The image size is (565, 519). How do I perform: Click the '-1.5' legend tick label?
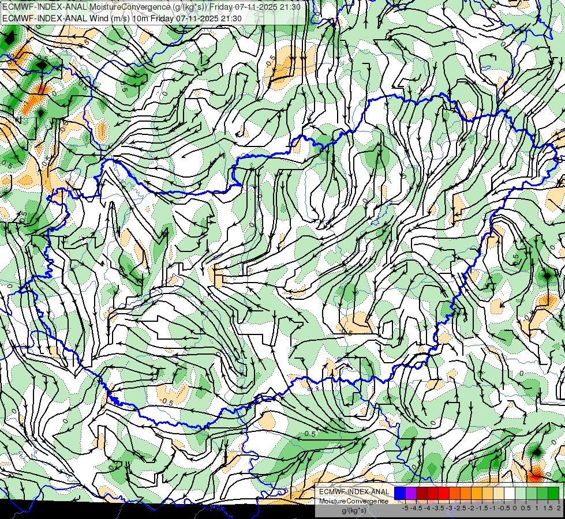tap(482, 508)
